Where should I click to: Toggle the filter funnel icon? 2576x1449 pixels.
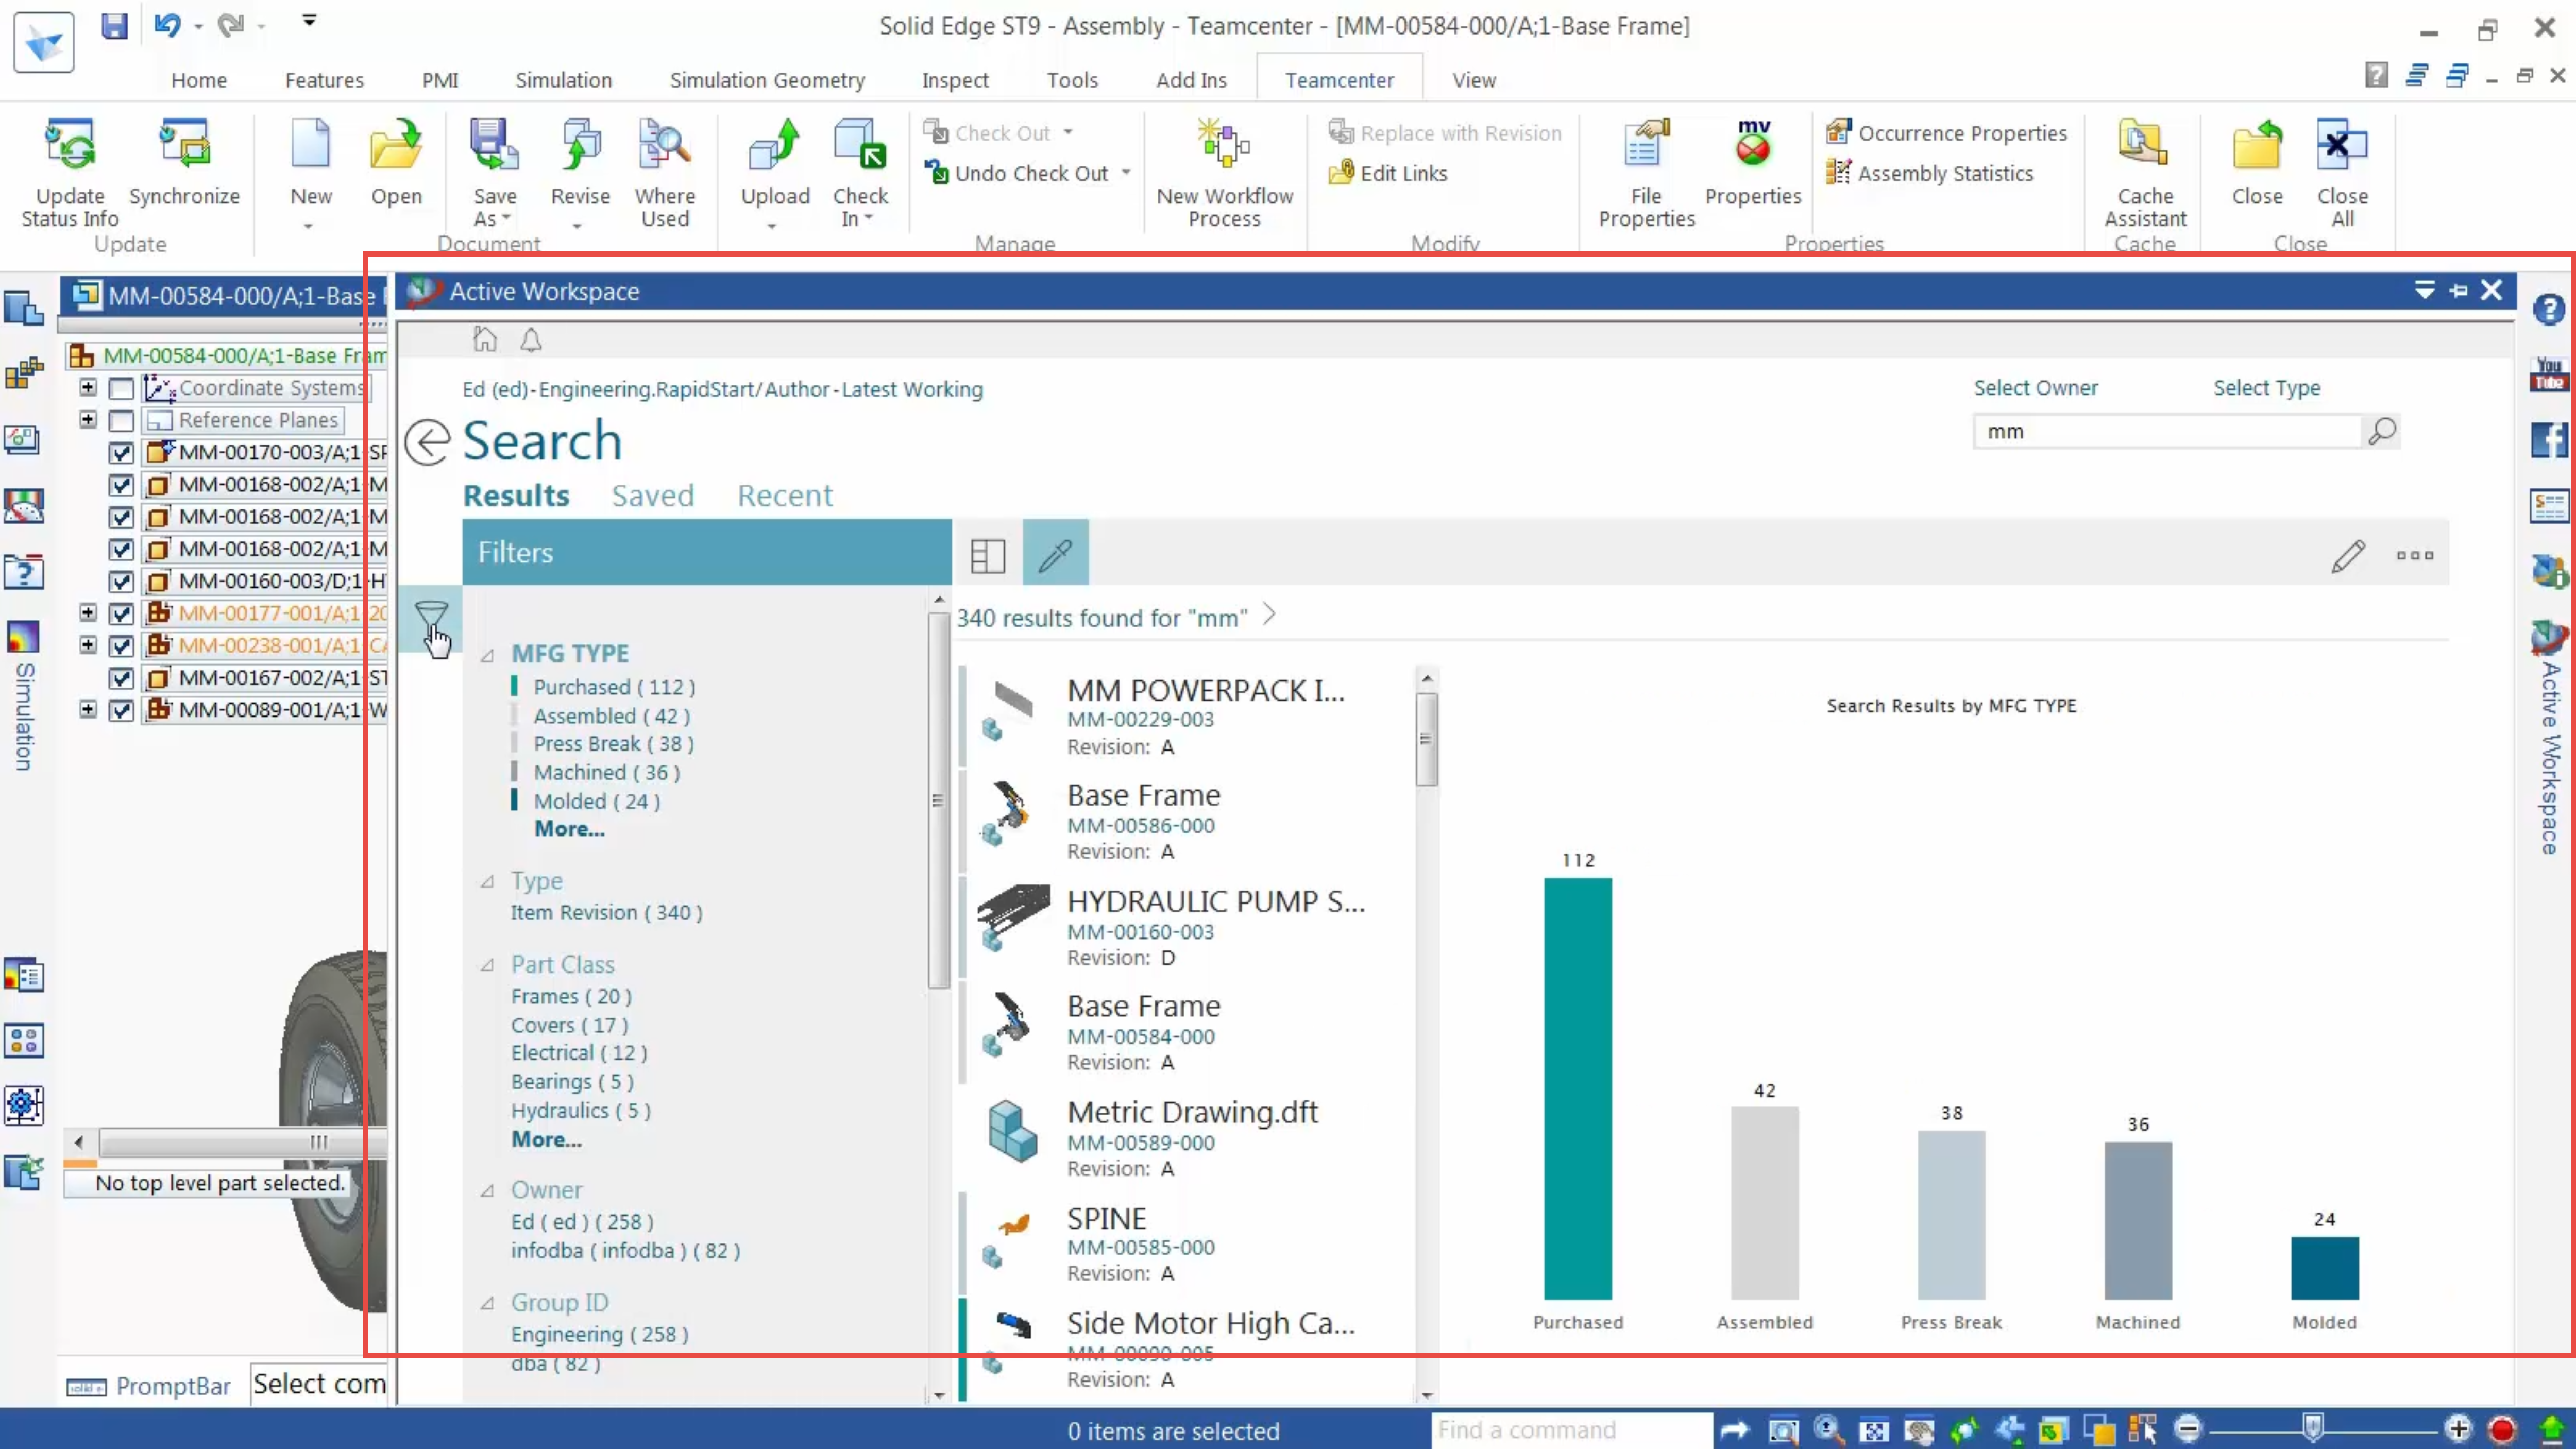coord(431,619)
